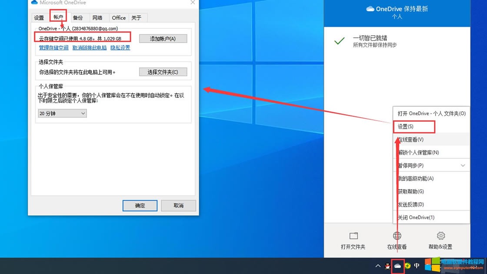Open the 管理存储空间 link
Viewport: 487px width, 274px height.
pos(53,48)
